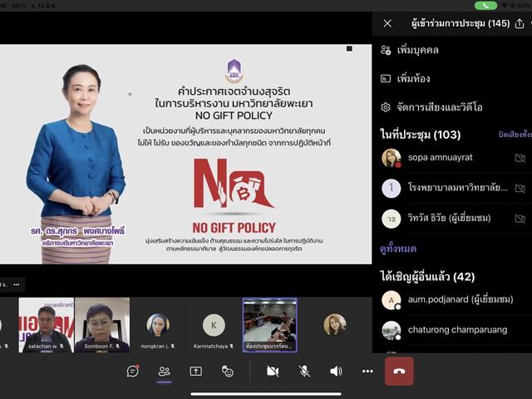
Task: Tap camera-off icon for sopa amnuayrat
Action: pyautogui.click(x=520, y=158)
